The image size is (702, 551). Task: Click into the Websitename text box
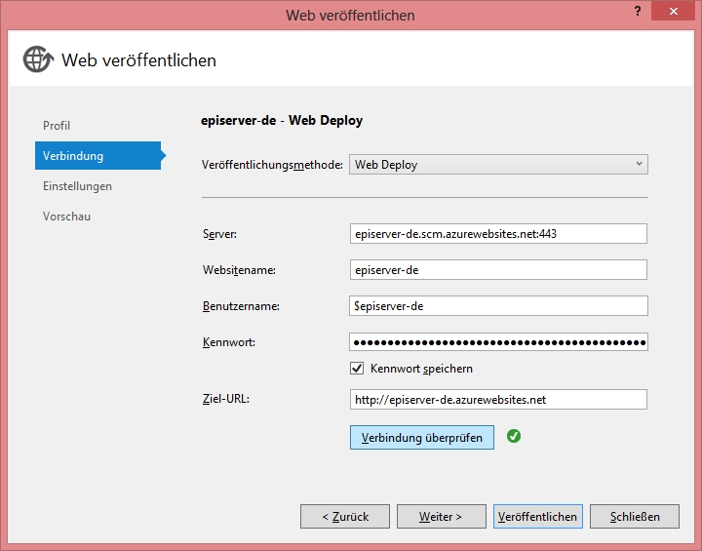pyautogui.click(x=498, y=270)
